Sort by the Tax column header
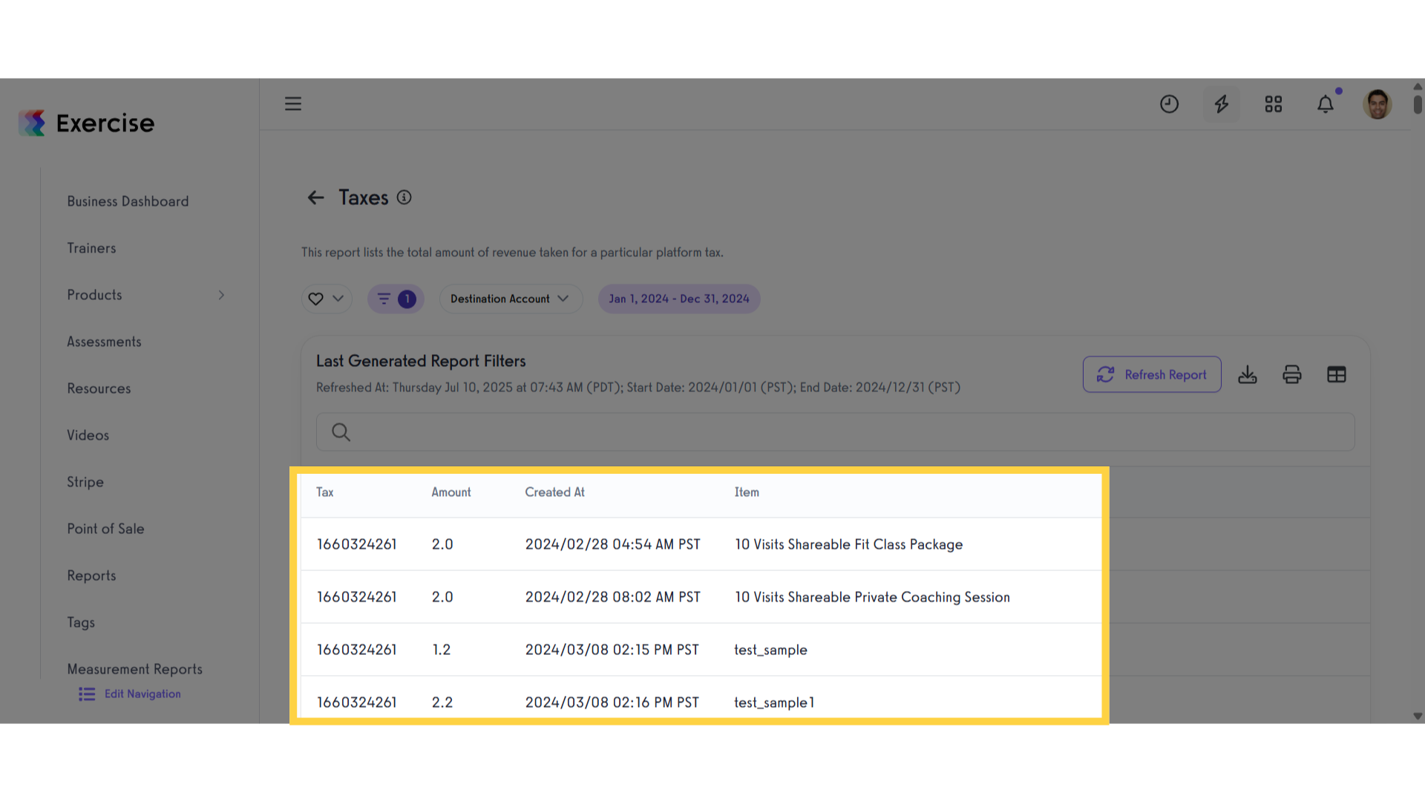Image resolution: width=1425 pixels, height=802 pixels. pyautogui.click(x=325, y=492)
